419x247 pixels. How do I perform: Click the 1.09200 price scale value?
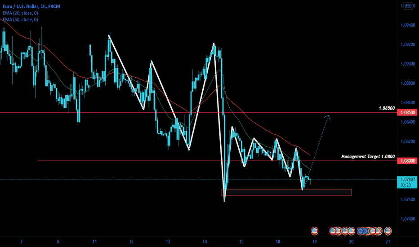[408, 44]
